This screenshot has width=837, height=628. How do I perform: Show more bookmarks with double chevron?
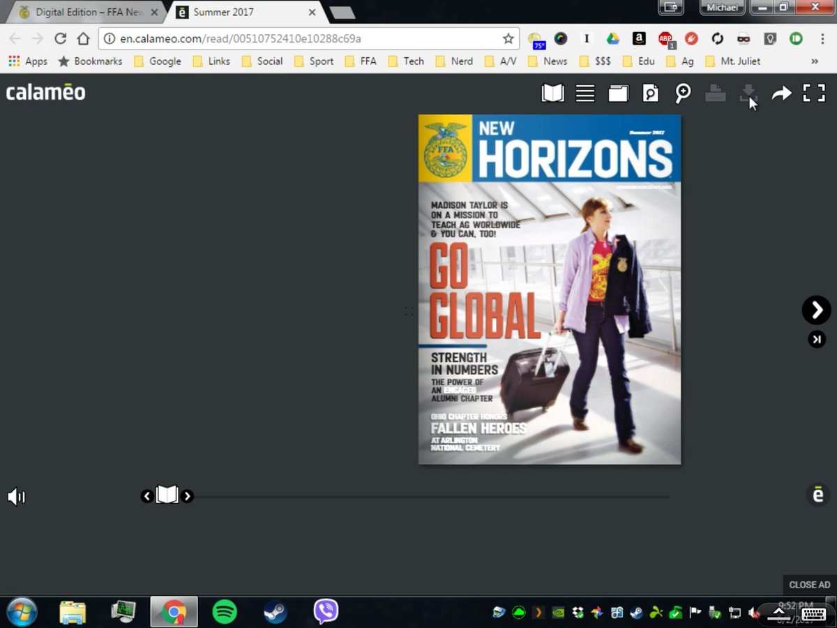tap(814, 61)
